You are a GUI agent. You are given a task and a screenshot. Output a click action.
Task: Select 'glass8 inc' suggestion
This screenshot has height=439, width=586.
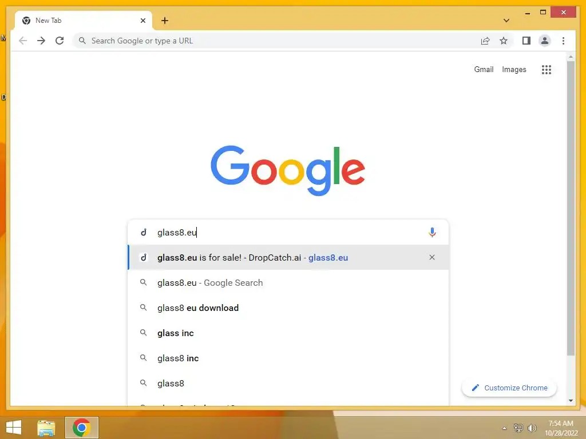pyautogui.click(x=288, y=358)
